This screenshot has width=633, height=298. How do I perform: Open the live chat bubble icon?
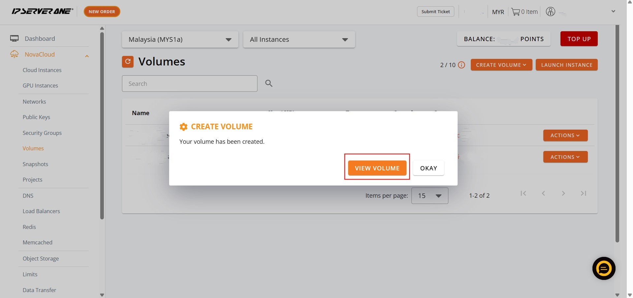[604, 268]
